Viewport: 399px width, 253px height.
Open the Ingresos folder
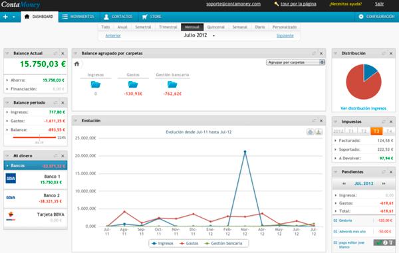coord(95,84)
